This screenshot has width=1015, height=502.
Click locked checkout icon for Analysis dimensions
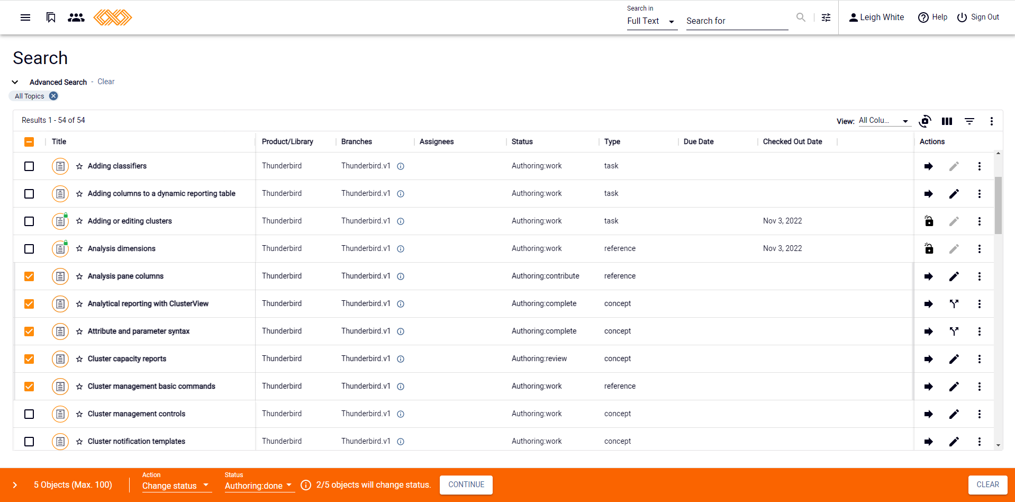pyautogui.click(x=929, y=249)
